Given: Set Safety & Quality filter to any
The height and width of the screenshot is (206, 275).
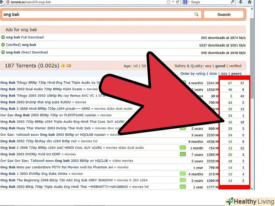Looking at the screenshot, I should 208,66.
